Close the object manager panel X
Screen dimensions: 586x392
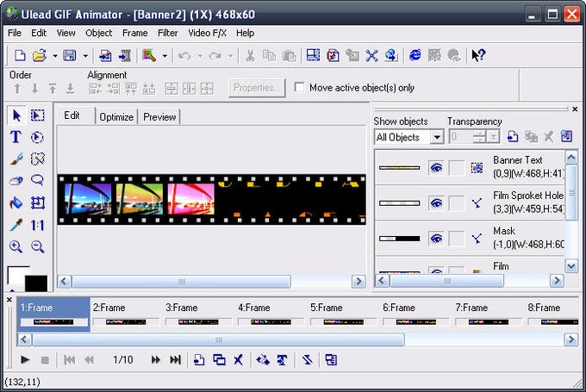click(575, 109)
